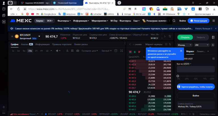Add BTCUSDT to favorites with the star
This screenshot has width=218, height=116.
(x=12, y=36)
